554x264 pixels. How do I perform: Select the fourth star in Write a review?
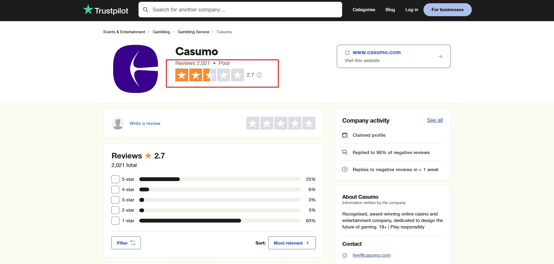click(x=295, y=123)
